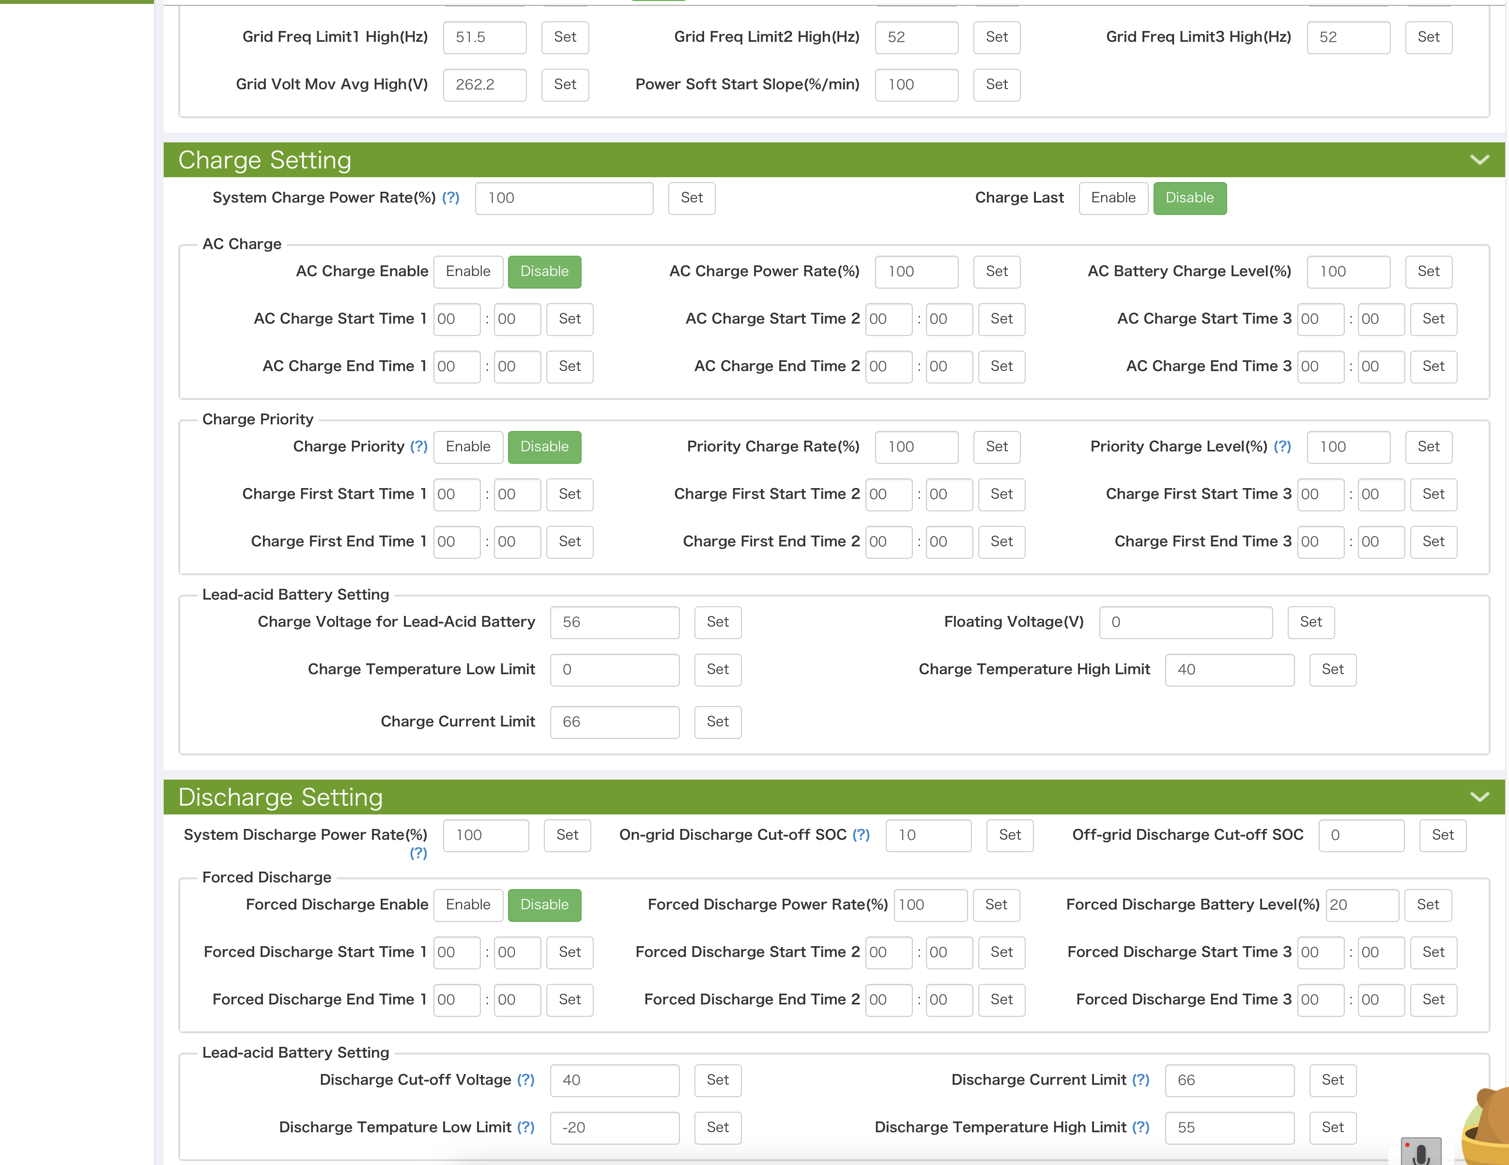Set Charge Current Limit
Screen dimensions: 1509x1165
tap(718, 722)
